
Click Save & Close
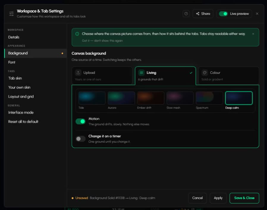[244, 198]
